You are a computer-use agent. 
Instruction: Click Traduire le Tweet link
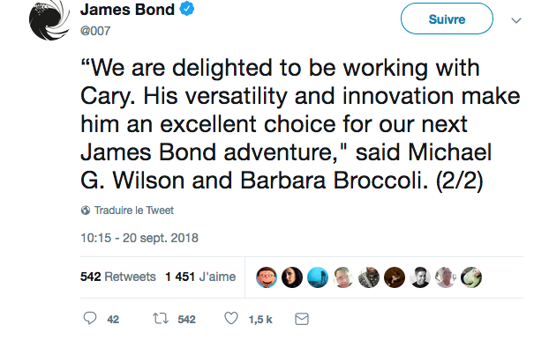pos(134,210)
